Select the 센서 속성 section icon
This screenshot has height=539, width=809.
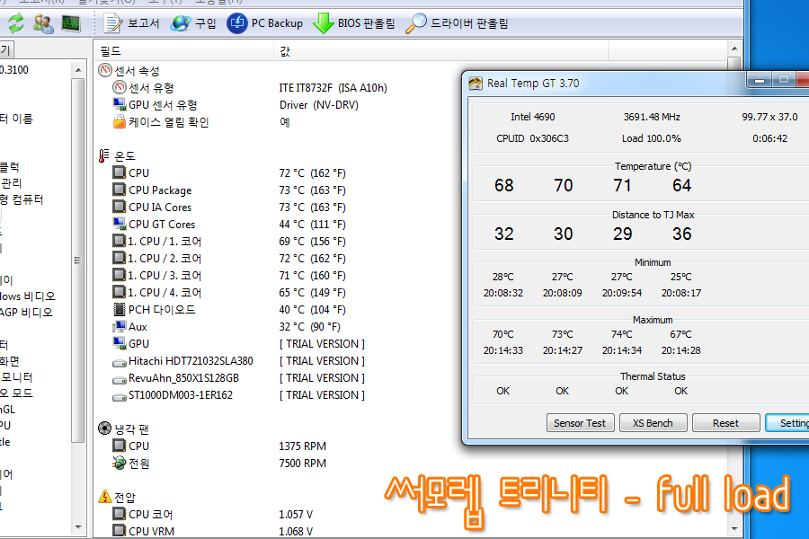coord(105,70)
